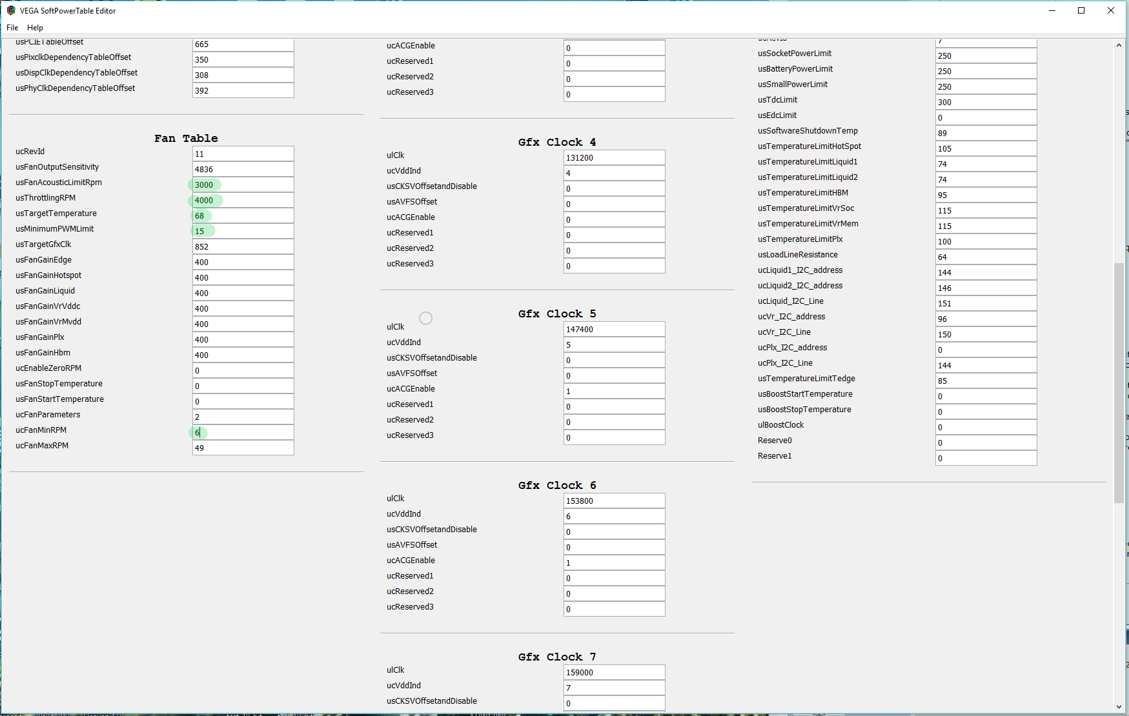This screenshot has height=716, width=1129.
Task: Focus the usMinimumPWMLimit field
Action: (x=243, y=231)
